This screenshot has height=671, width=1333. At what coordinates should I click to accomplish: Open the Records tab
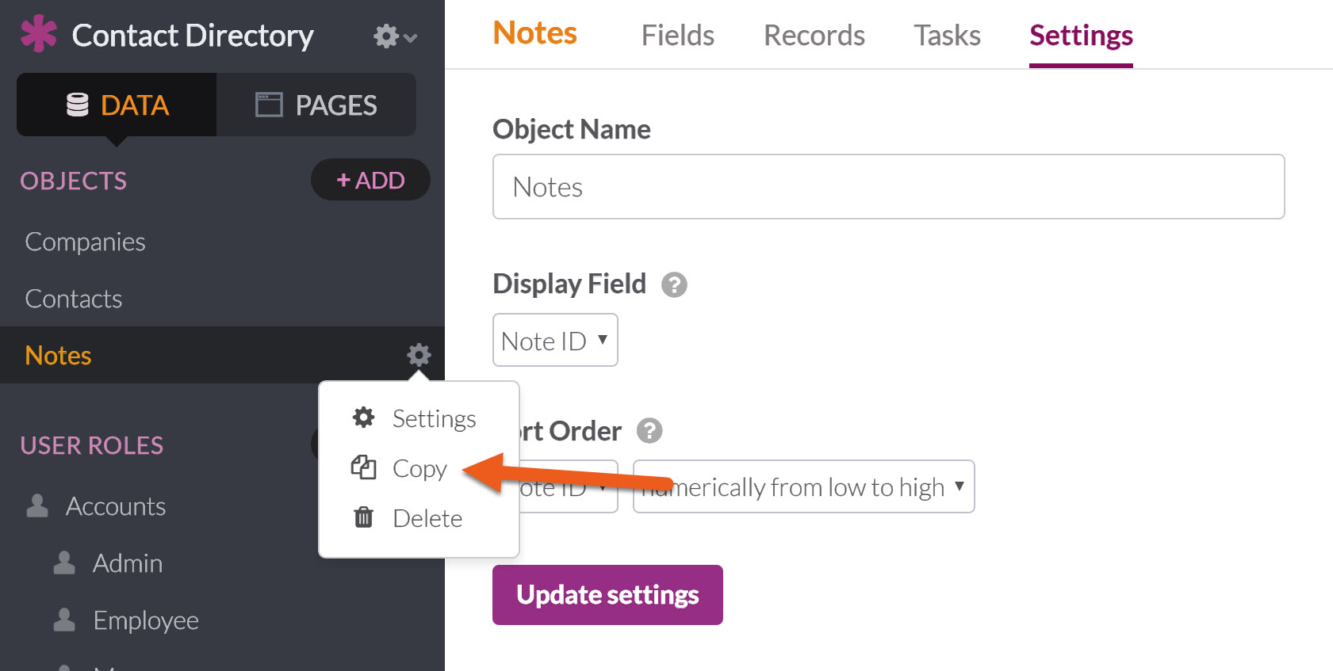[x=814, y=35]
